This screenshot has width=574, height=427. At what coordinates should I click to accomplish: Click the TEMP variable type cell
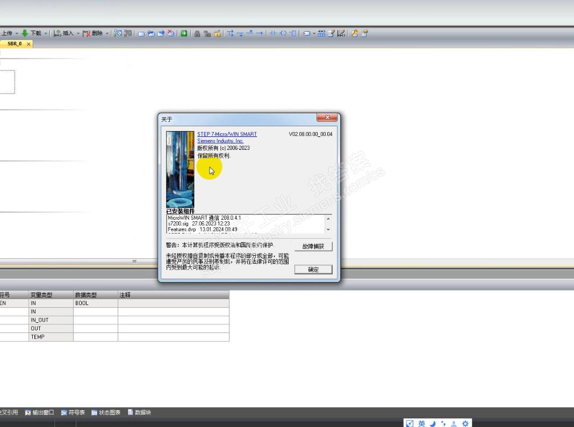click(x=51, y=337)
